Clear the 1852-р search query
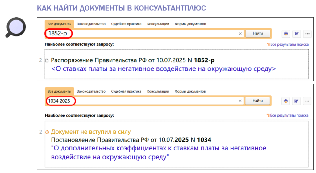 coord(240,34)
